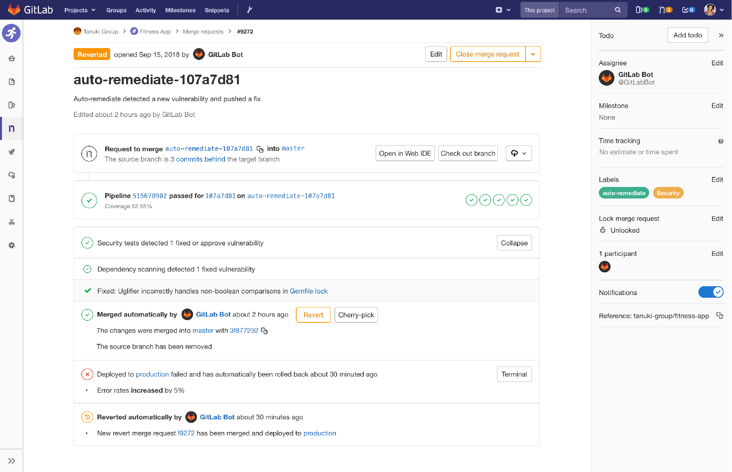Image resolution: width=732 pixels, height=472 pixels.
Task: Copy the reference tanuki-group/fitness-app icon
Action: 719,315
